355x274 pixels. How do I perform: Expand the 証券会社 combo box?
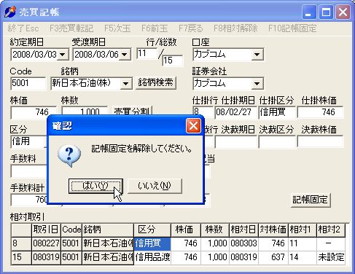pos(257,84)
